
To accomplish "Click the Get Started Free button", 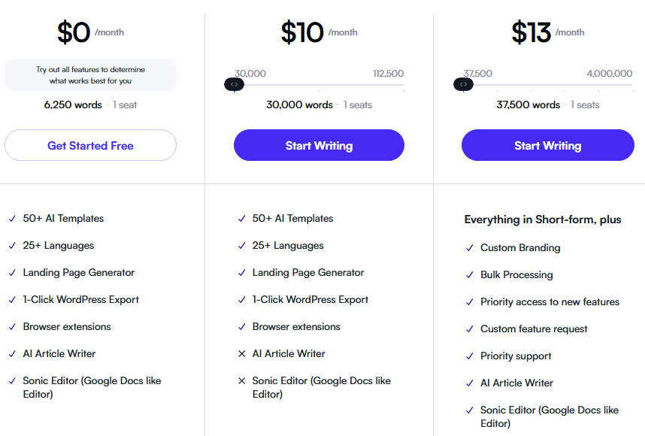I will [90, 145].
